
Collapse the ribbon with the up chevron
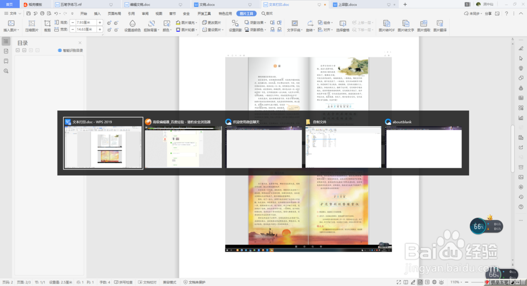(x=521, y=14)
